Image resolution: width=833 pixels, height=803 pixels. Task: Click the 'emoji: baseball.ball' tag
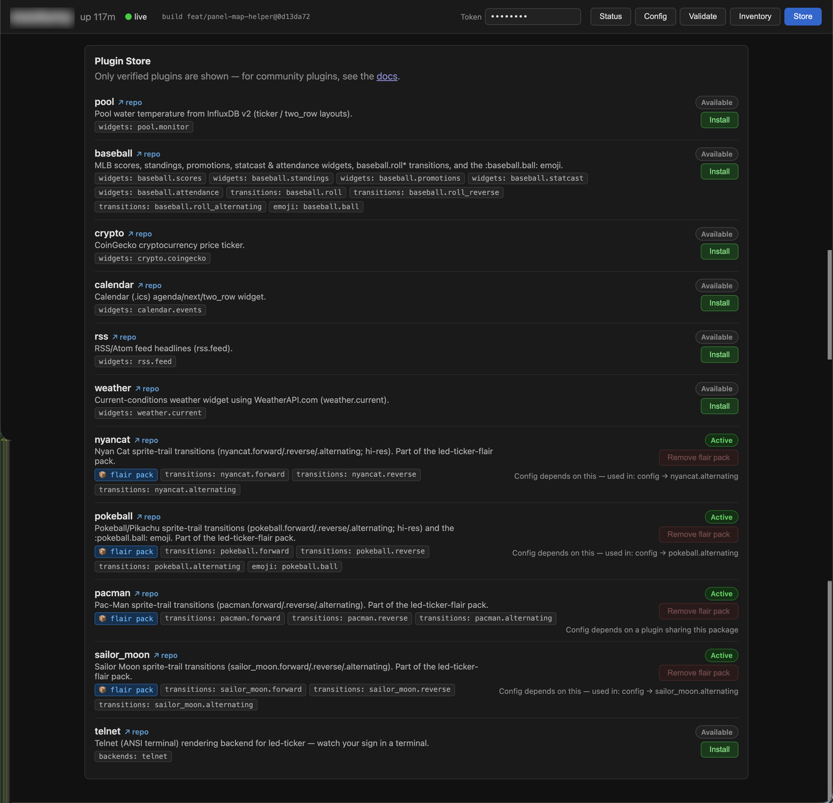(x=316, y=207)
